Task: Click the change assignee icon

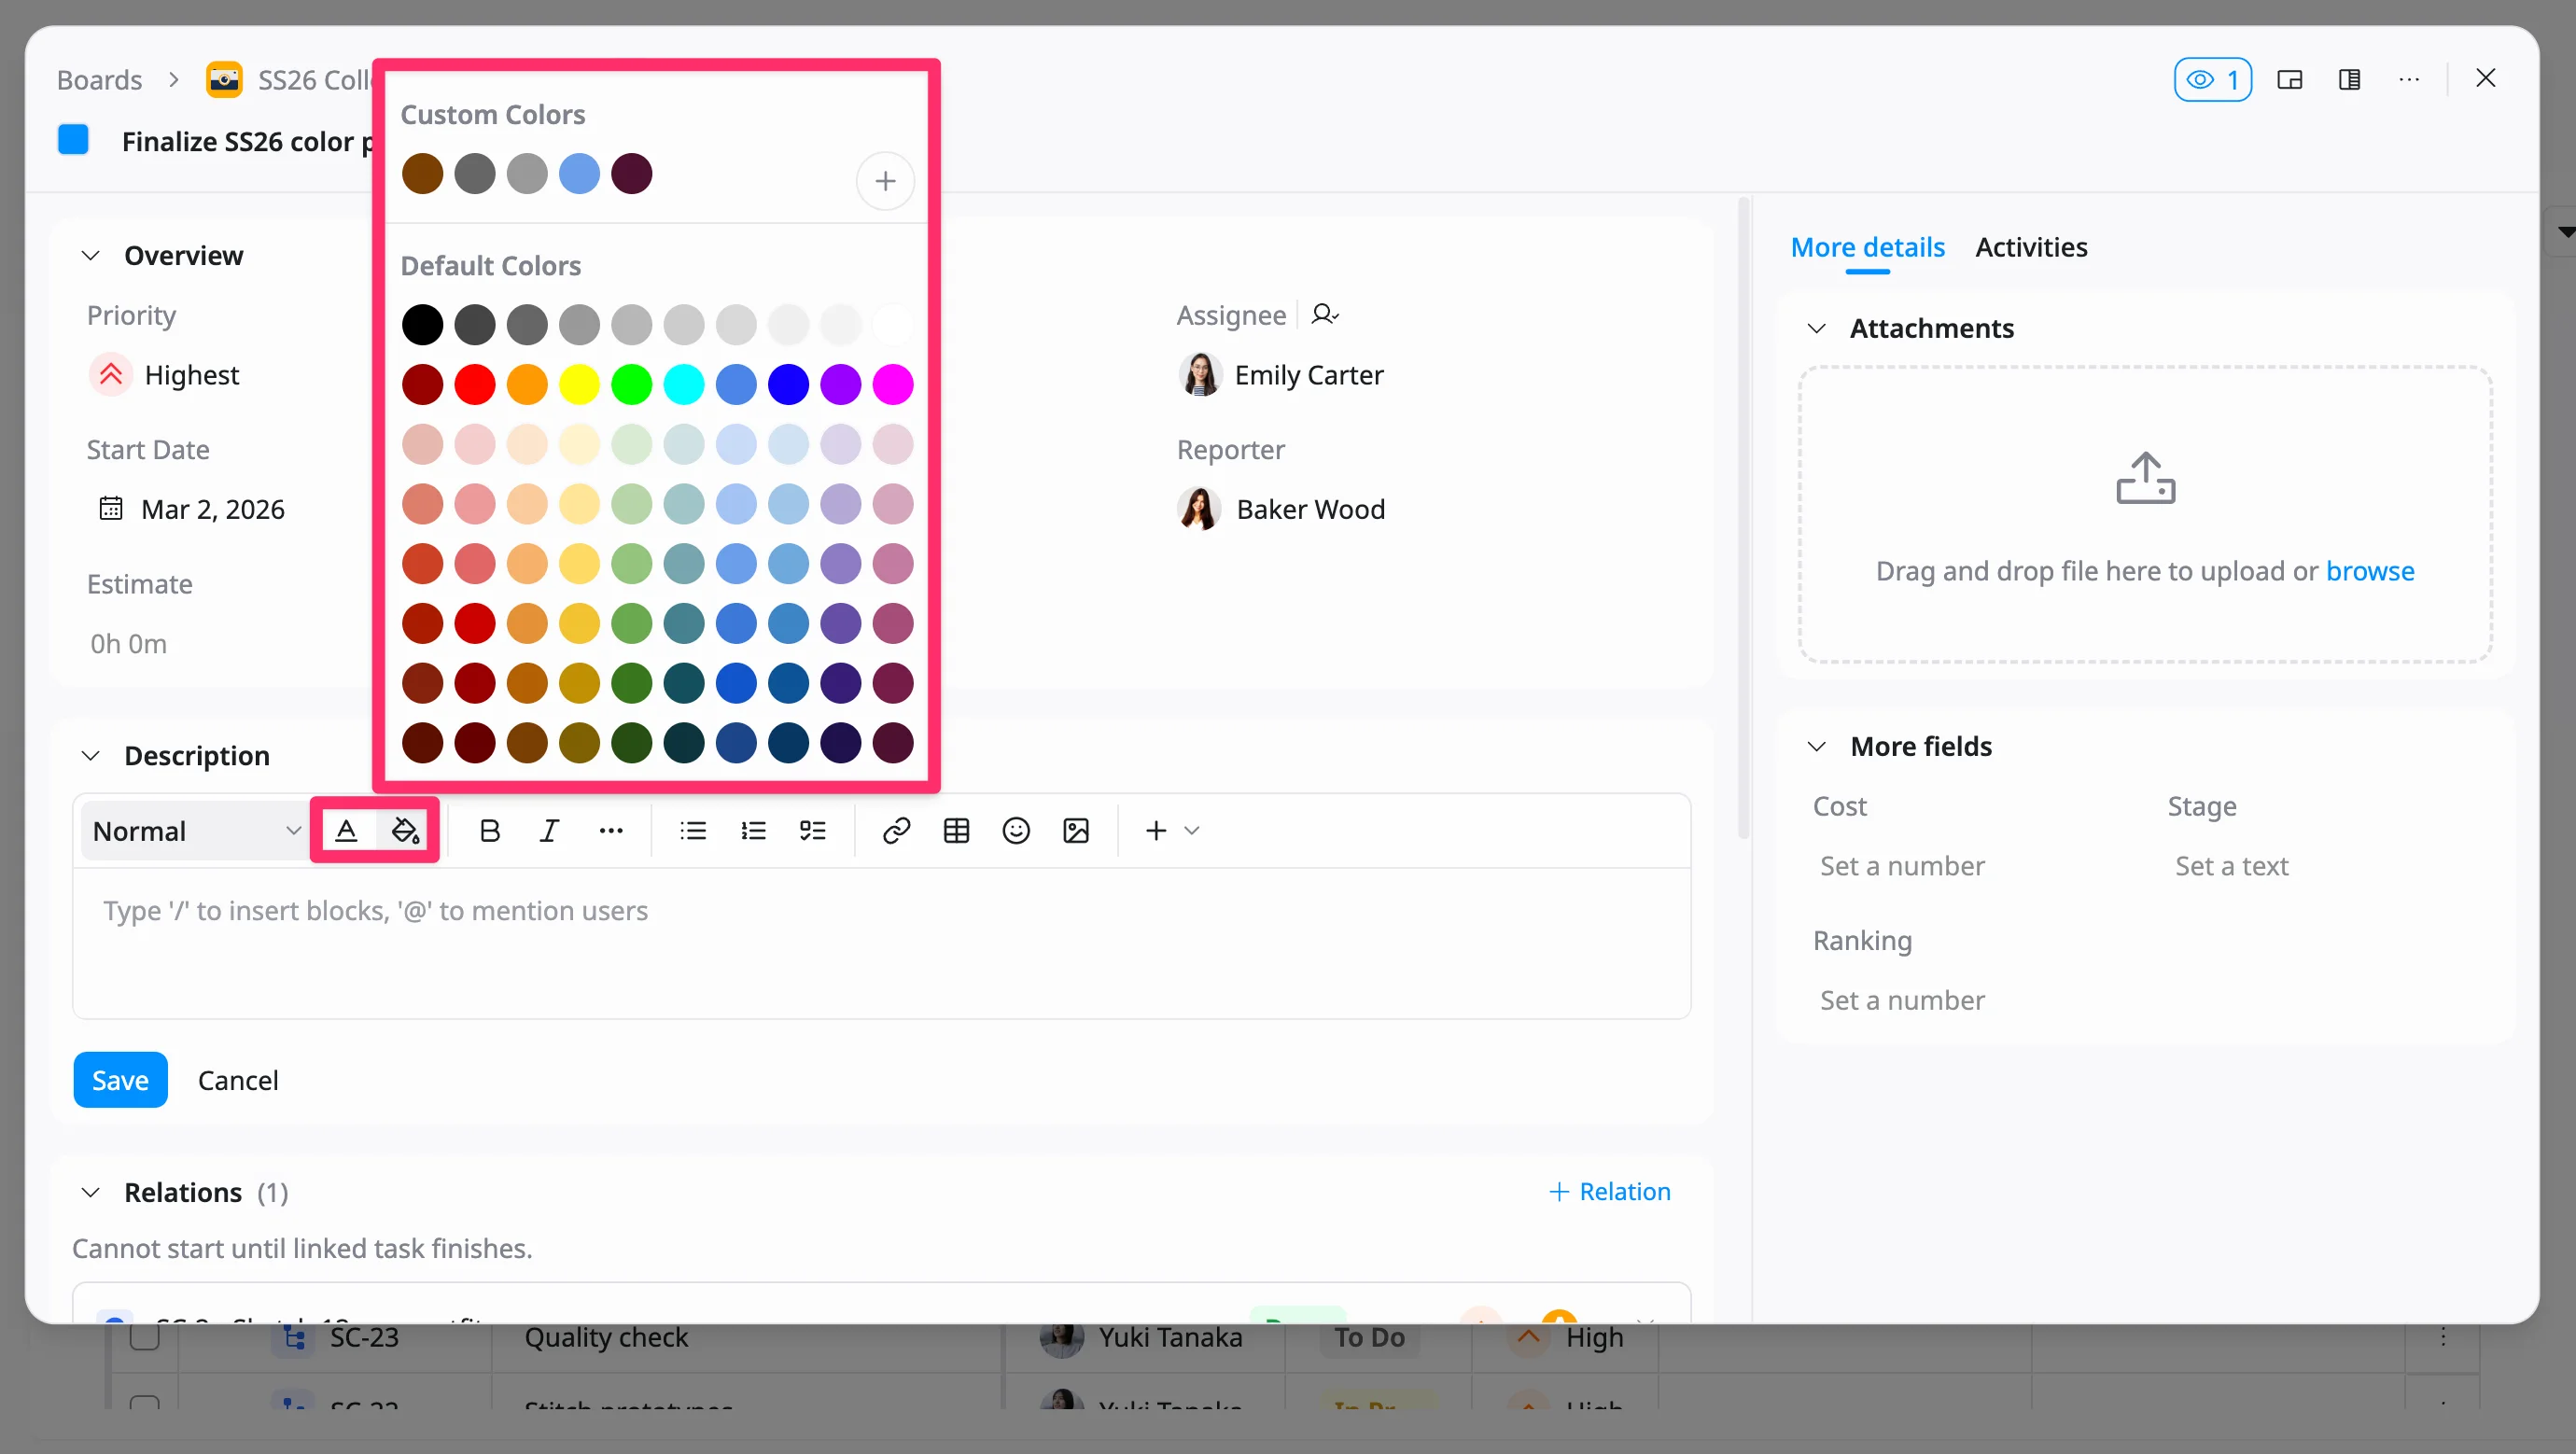Action: click(x=1325, y=314)
